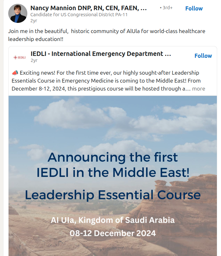Open the Nancy Mannion DNP, RN profile name

[89, 8]
